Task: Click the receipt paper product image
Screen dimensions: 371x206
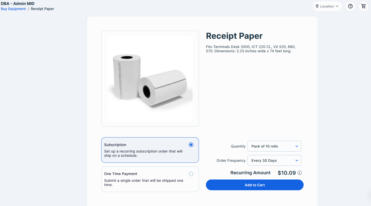Action: click(150, 78)
